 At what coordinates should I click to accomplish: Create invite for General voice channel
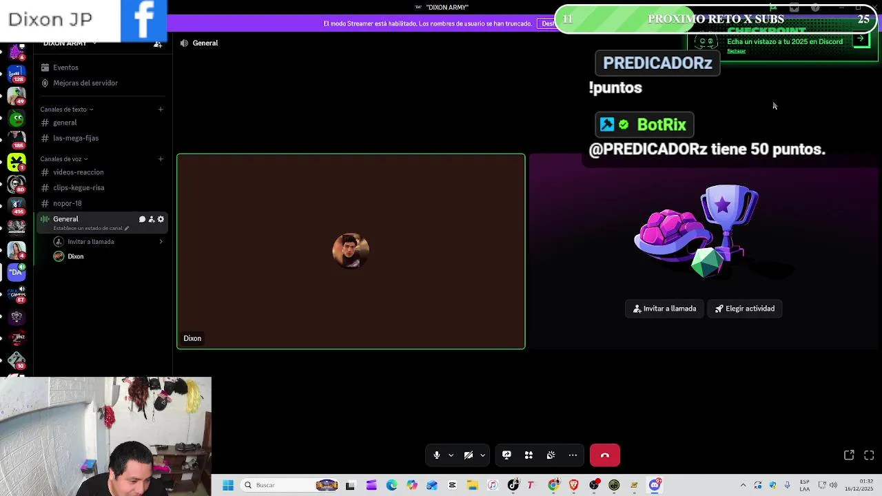click(152, 219)
